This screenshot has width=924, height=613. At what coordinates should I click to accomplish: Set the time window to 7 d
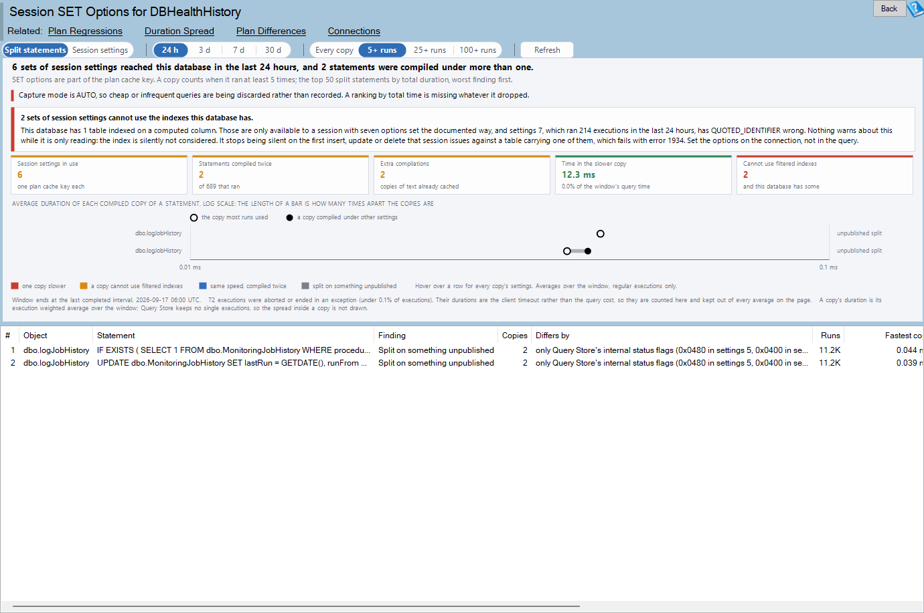pos(238,50)
